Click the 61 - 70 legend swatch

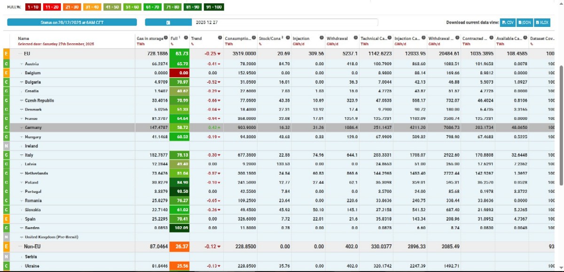(153, 7)
